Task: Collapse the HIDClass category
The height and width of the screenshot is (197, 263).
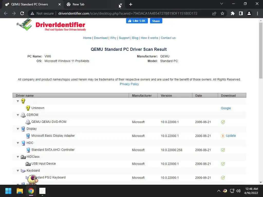Action: pos(18,157)
